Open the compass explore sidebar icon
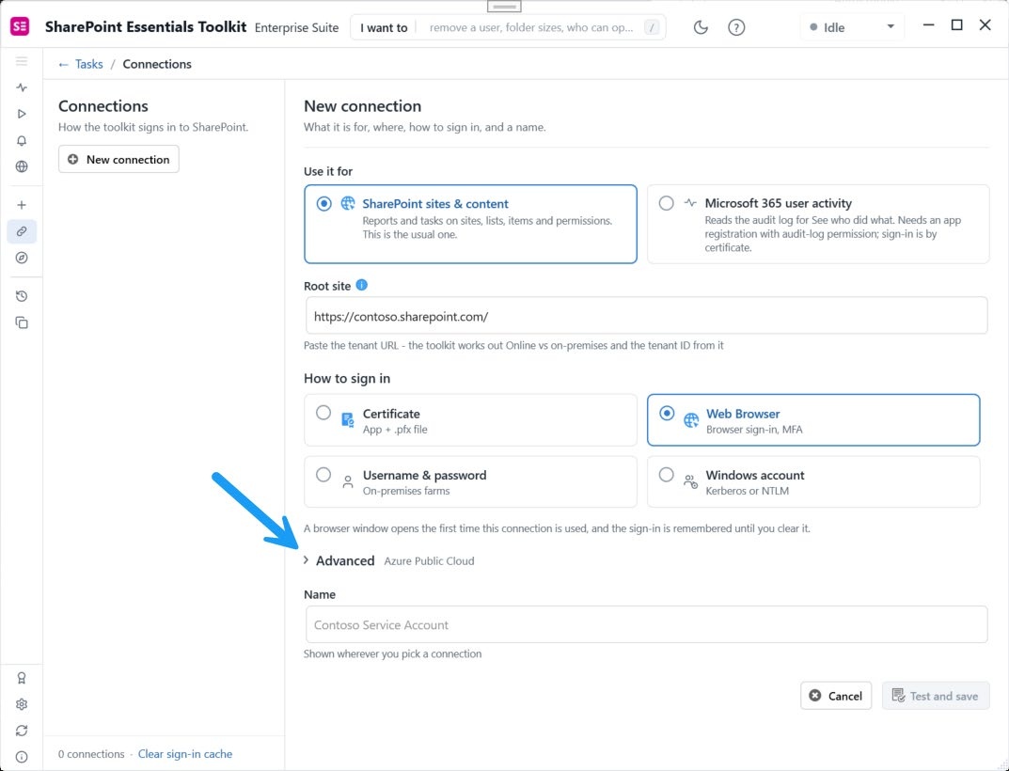Viewport: 1009px width, 771px height. 22,258
